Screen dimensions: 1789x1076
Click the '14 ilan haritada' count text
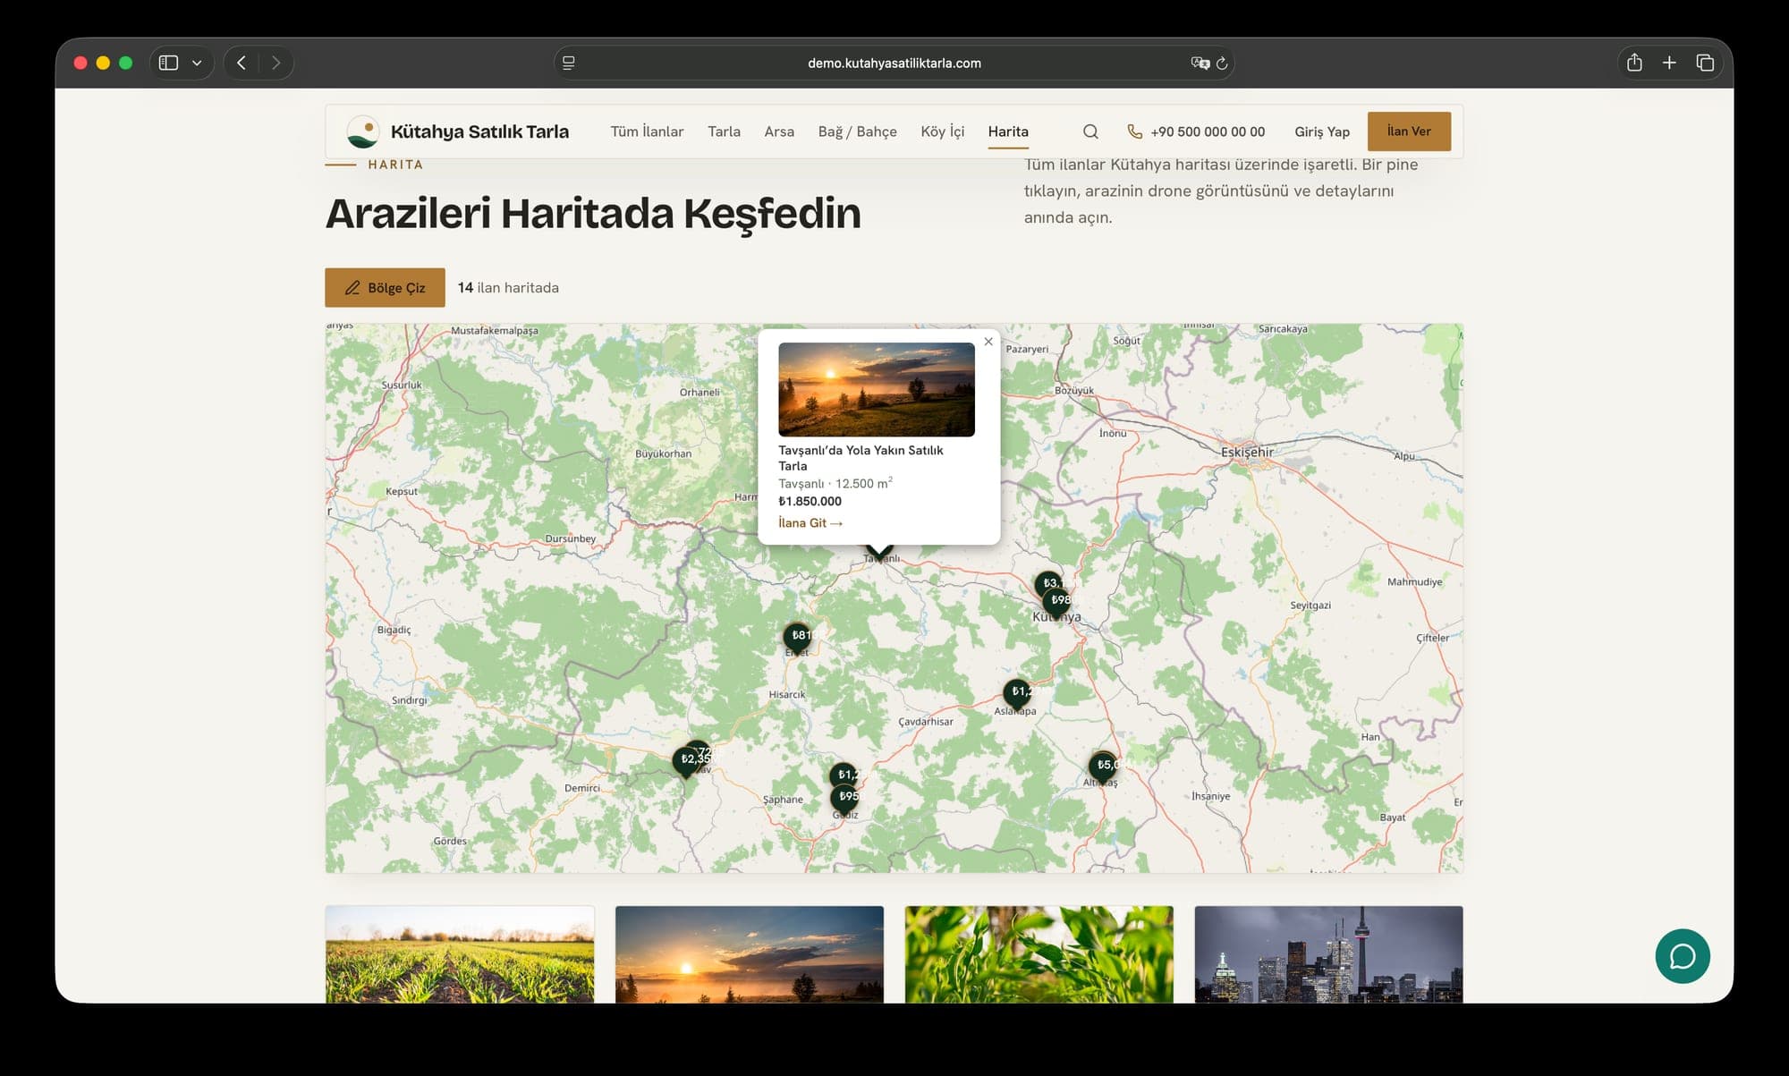click(508, 288)
